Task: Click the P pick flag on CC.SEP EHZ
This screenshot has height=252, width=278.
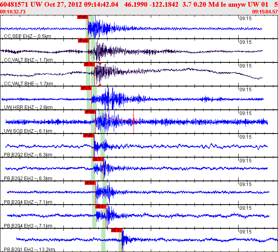Action: (83, 17)
